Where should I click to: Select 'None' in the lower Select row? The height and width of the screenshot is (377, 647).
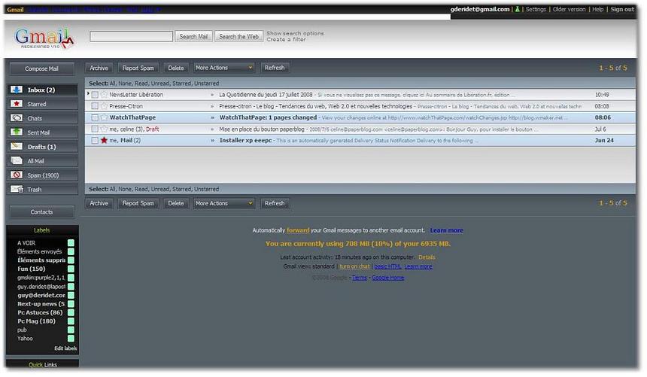coord(125,189)
